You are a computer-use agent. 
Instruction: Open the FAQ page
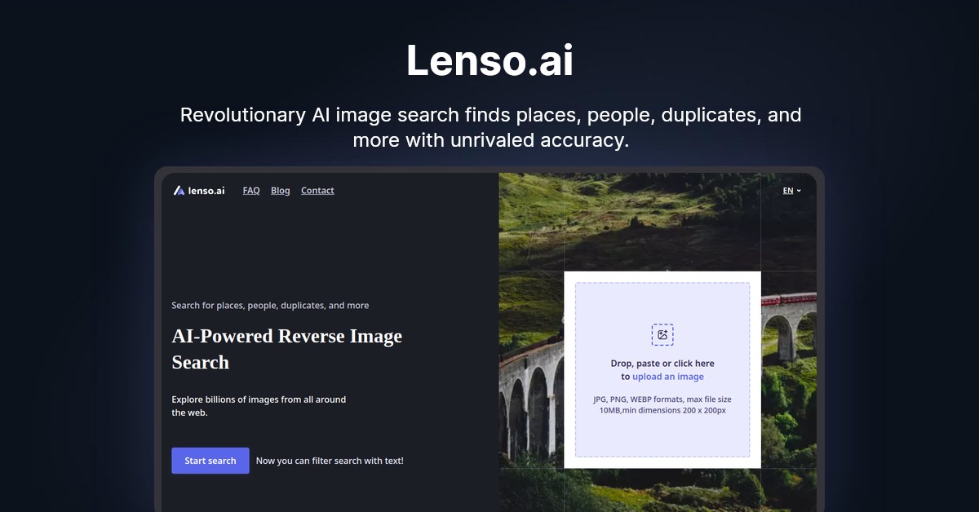(251, 191)
